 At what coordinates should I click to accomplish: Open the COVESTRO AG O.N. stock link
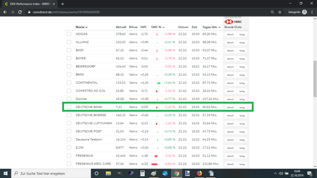click(91, 91)
